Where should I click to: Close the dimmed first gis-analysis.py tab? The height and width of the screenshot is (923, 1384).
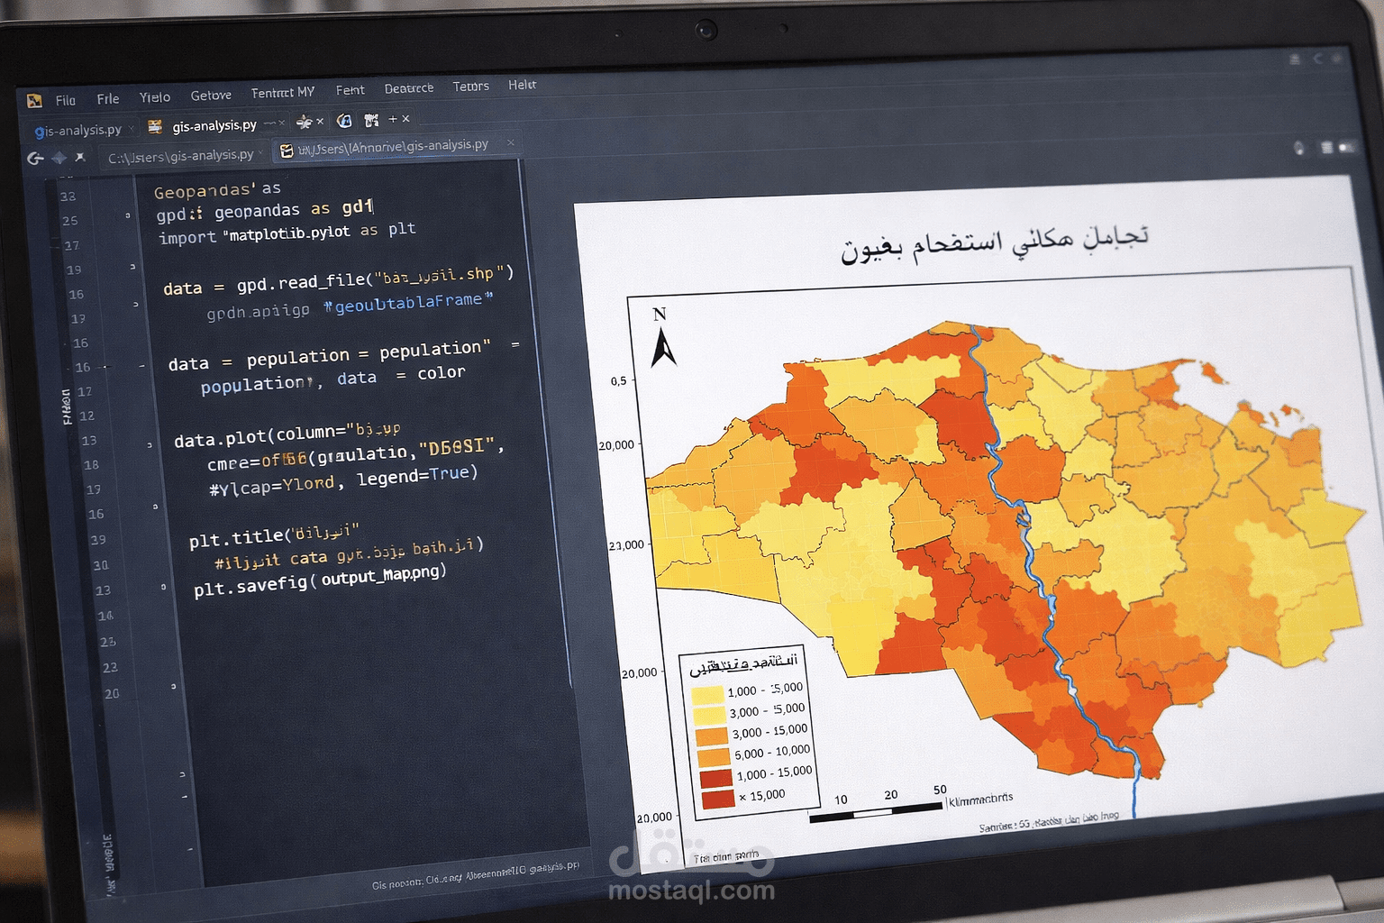[132, 129]
